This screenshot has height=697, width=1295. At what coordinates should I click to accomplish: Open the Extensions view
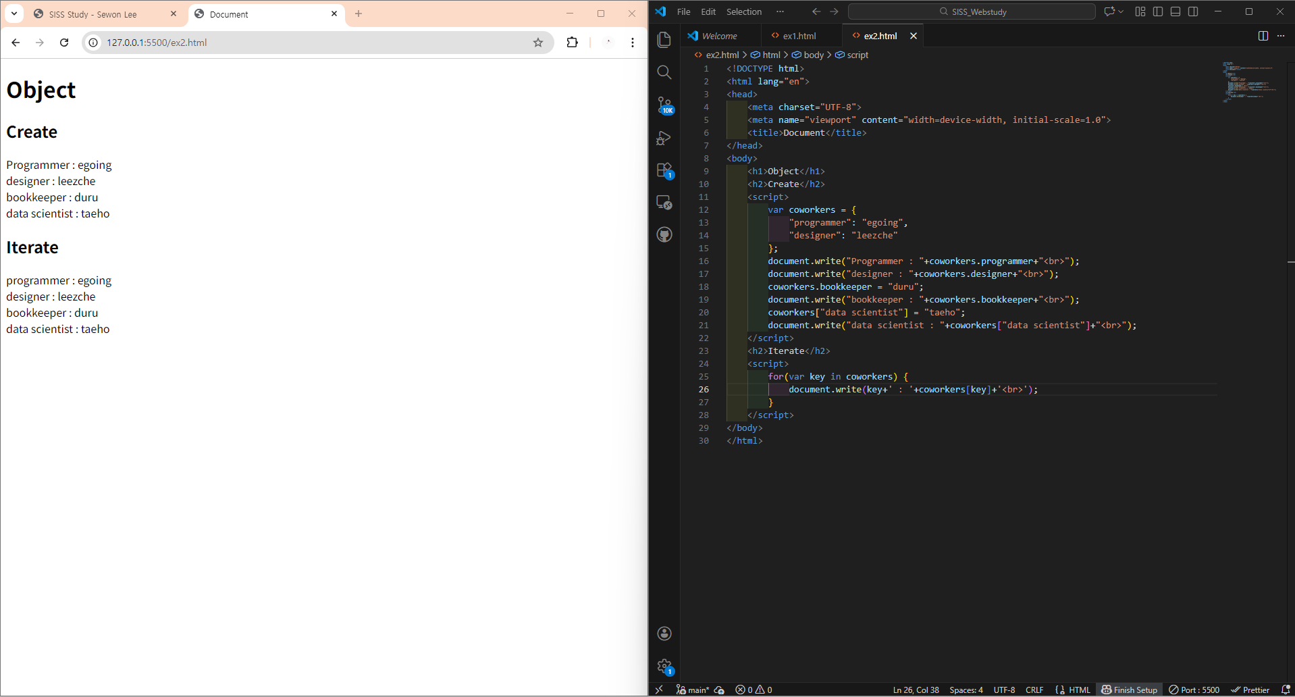[x=664, y=170]
